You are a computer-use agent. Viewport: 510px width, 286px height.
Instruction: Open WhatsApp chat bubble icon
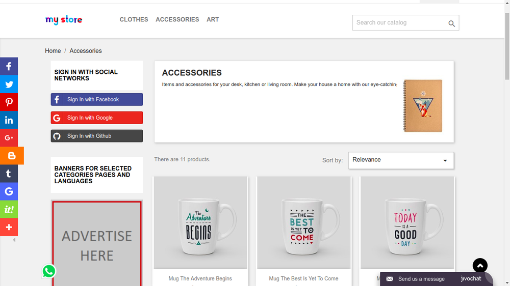pos(49,271)
